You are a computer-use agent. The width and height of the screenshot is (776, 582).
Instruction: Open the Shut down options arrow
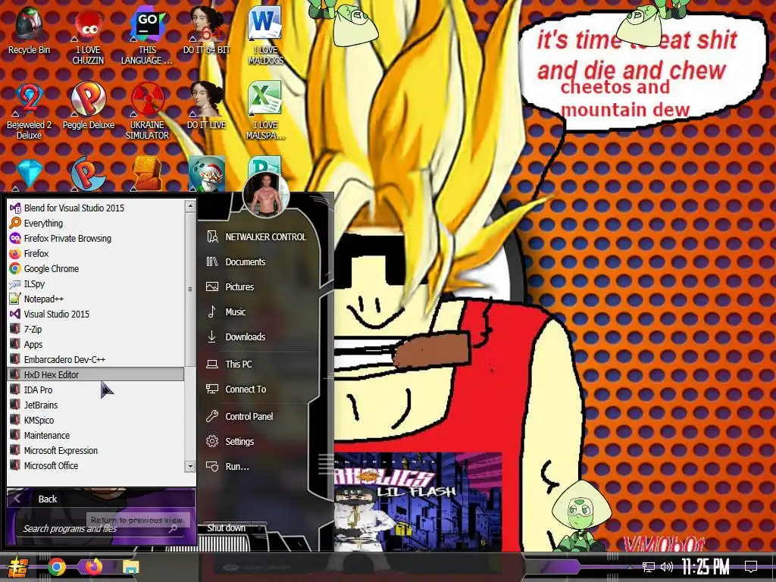(261, 528)
